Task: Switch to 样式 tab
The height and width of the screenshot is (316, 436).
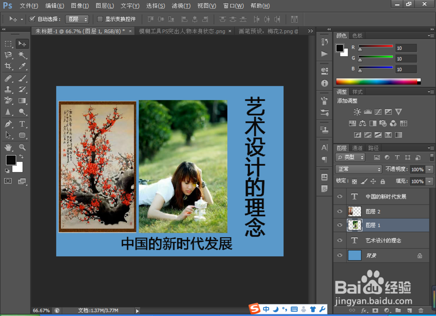Action: click(x=358, y=92)
